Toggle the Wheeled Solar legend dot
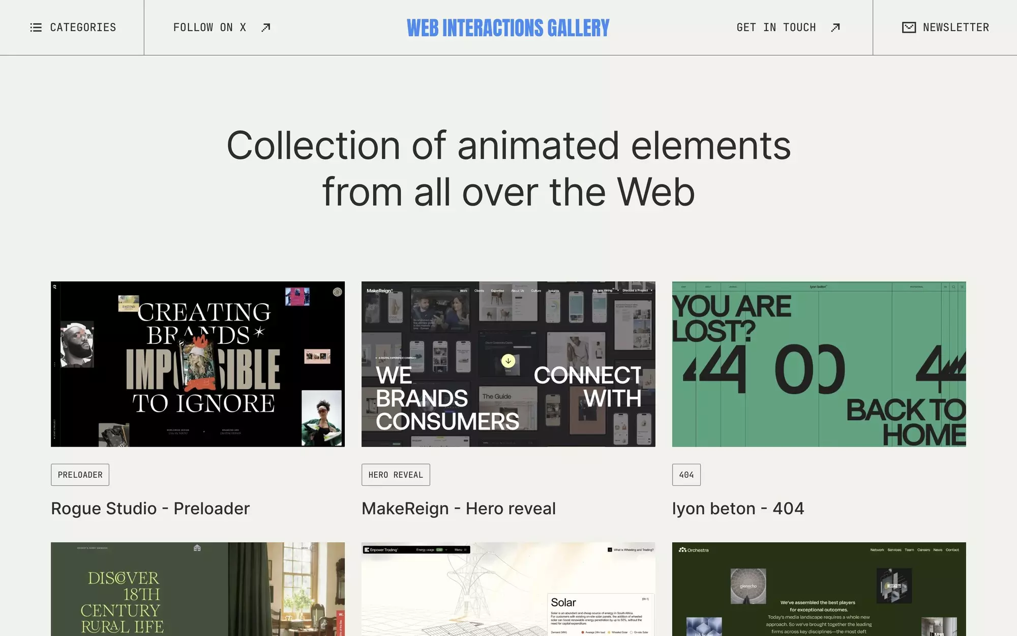The height and width of the screenshot is (636, 1017). point(609,632)
